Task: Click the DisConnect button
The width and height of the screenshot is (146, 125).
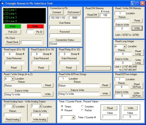Action: (74, 12)
